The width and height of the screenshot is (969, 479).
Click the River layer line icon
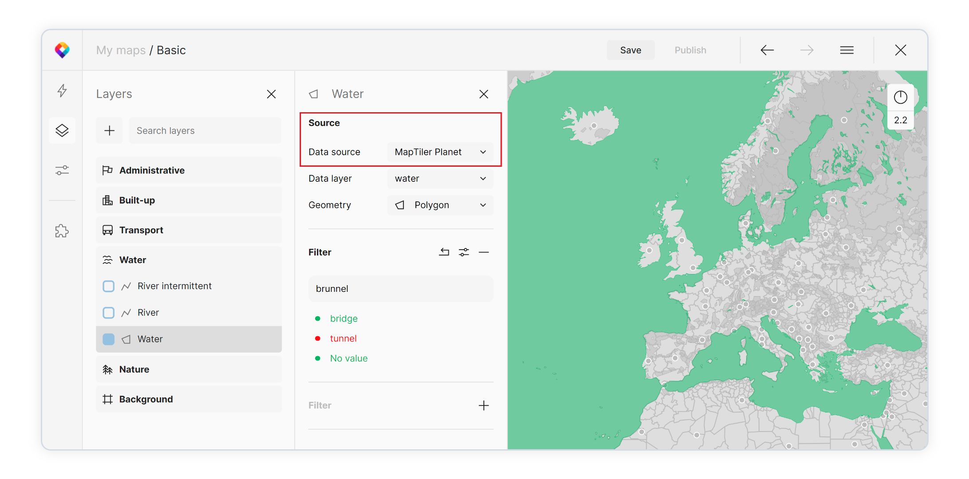pos(126,313)
